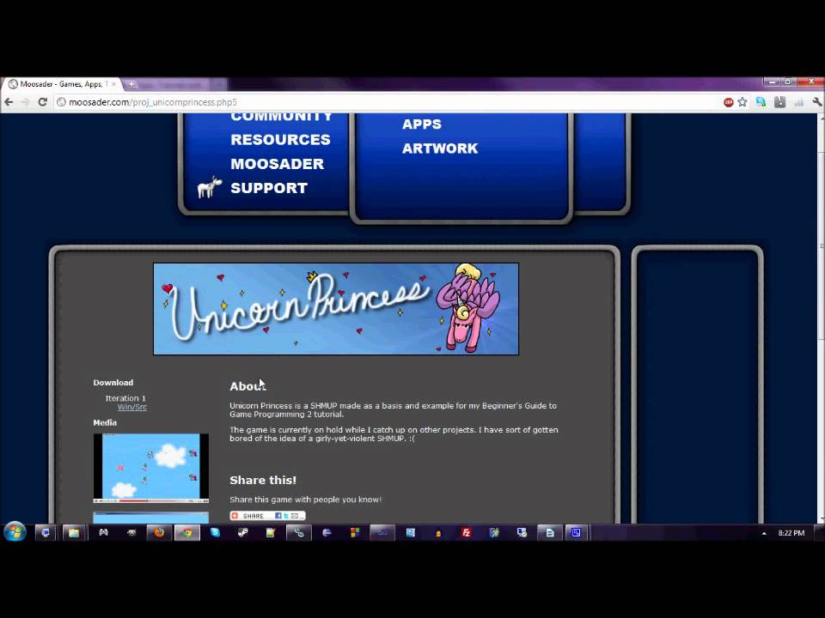Screen dimensions: 825x618
Task: Go forward using the browser forward arrow
Action: point(25,102)
